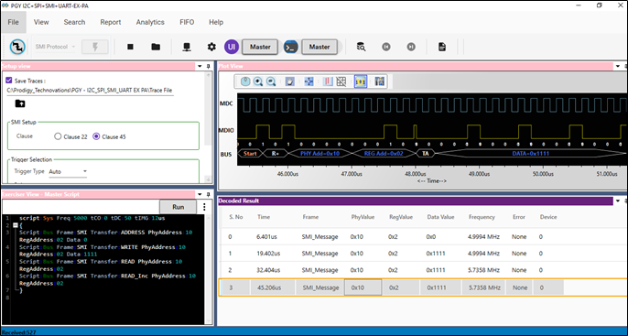Click zoom out magnifier in Plot View

tap(271, 81)
